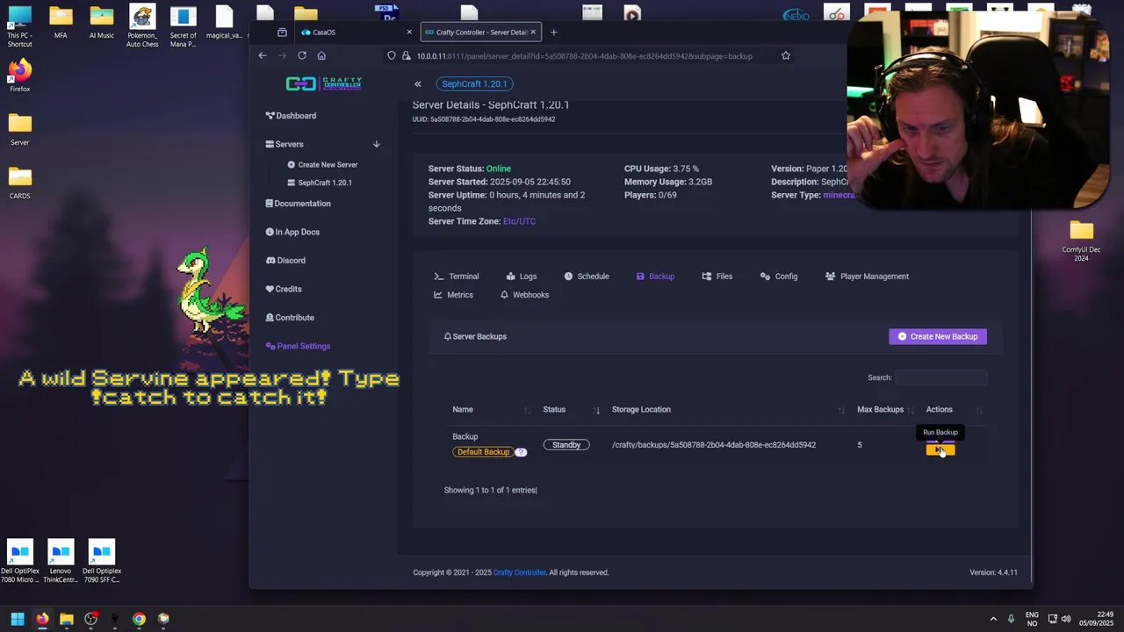Click the Crafty Controller footer link

coord(519,572)
